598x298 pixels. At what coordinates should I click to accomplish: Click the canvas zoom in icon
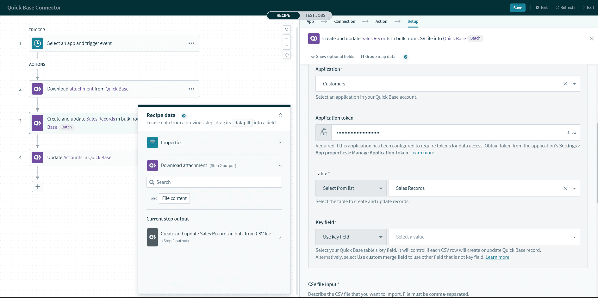point(287,39)
